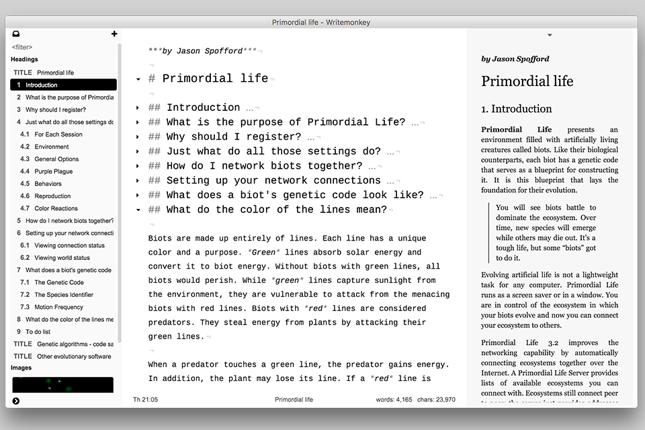Viewport: 645px width, 430px height.
Task: Open the preview panel dropdown arrow
Action: coord(550,34)
